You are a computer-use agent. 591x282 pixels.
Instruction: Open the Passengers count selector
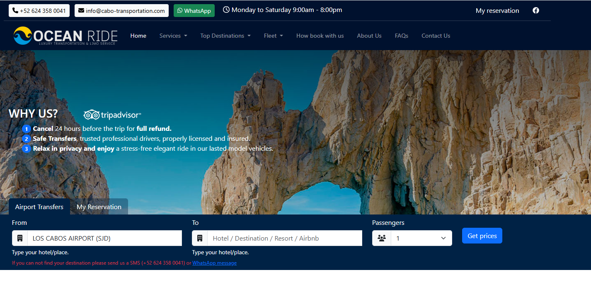click(421, 239)
